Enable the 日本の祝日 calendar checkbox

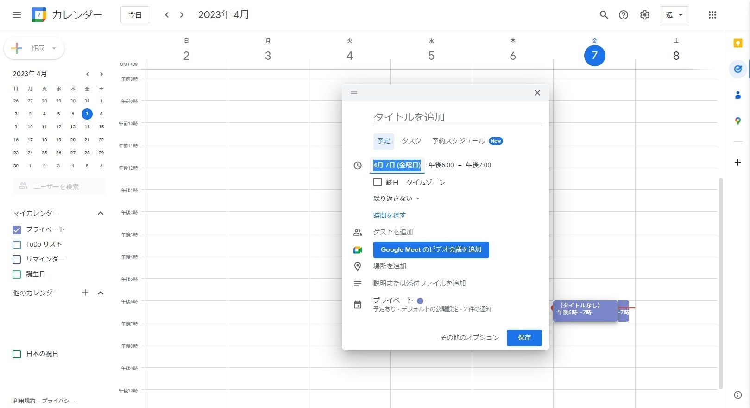[17, 354]
